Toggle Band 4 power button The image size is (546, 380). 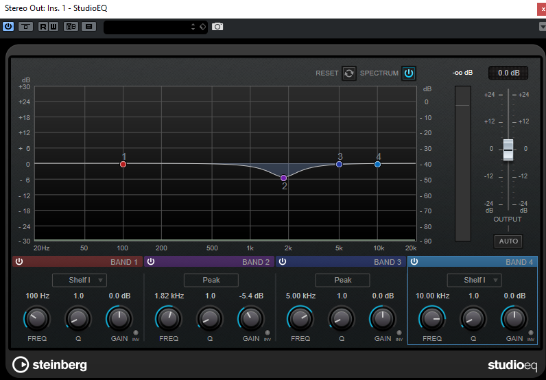click(x=414, y=261)
